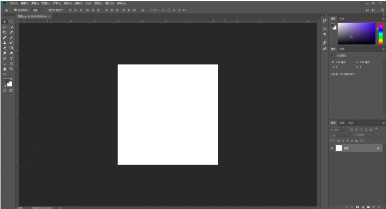The height and width of the screenshot is (209, 386).
Task: Select the Move tool in the toolbox
Action: pyautogui.click(x=5, y=22)
